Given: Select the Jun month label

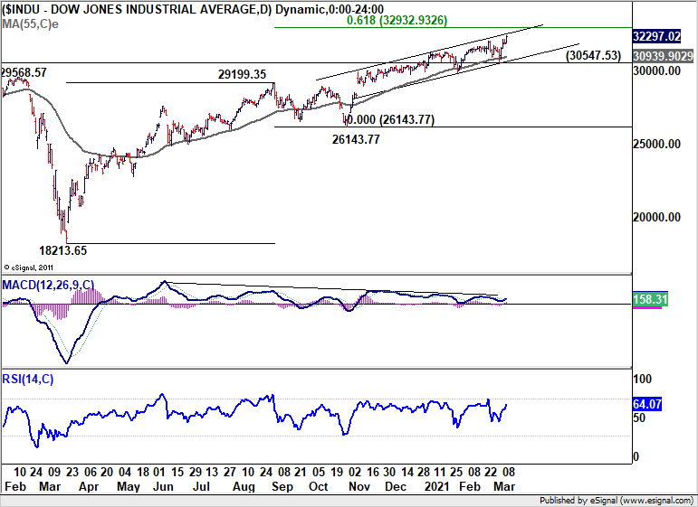Looking at the screenshot, I should [x=163, y=486].
